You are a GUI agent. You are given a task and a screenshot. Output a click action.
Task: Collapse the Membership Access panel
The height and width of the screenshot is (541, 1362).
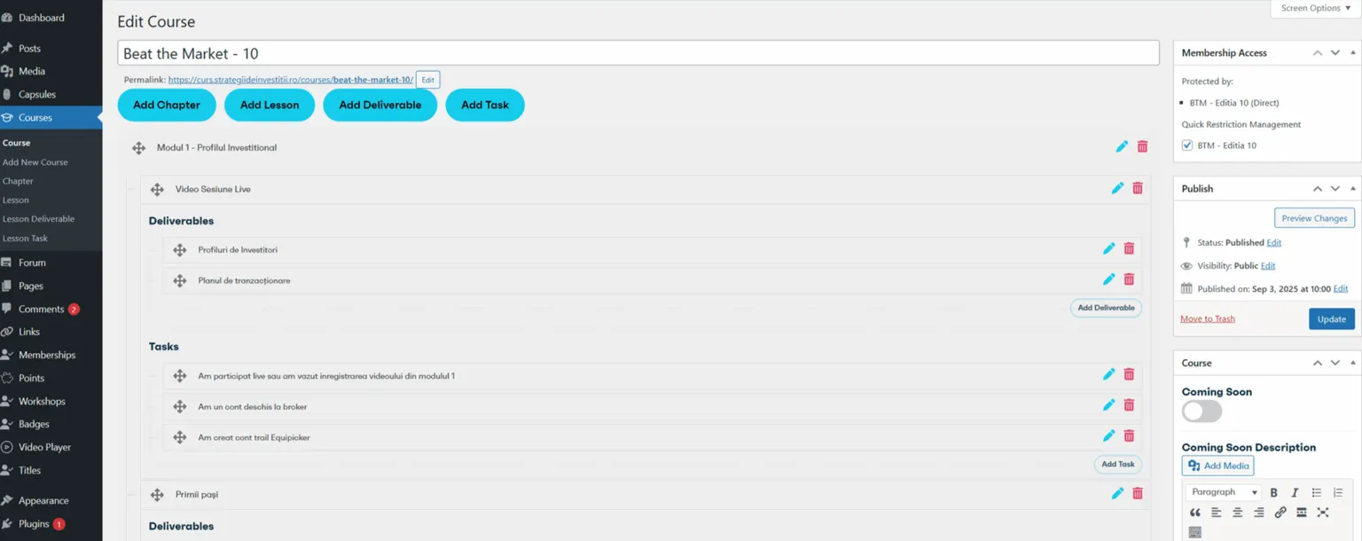pos(1353,53)
